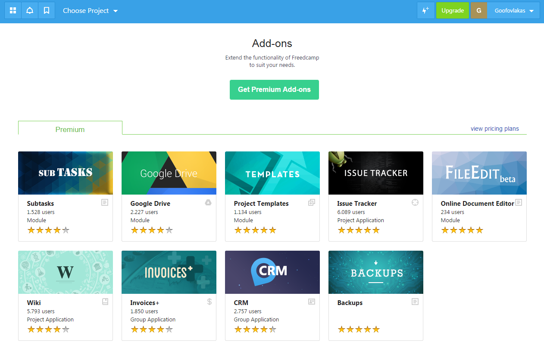This screenshot has height=343, width=544.
Task: Click the Backups banner image
Action: click(x=376, y=272)
